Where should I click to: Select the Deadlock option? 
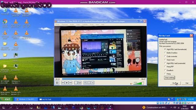(169, 70)
